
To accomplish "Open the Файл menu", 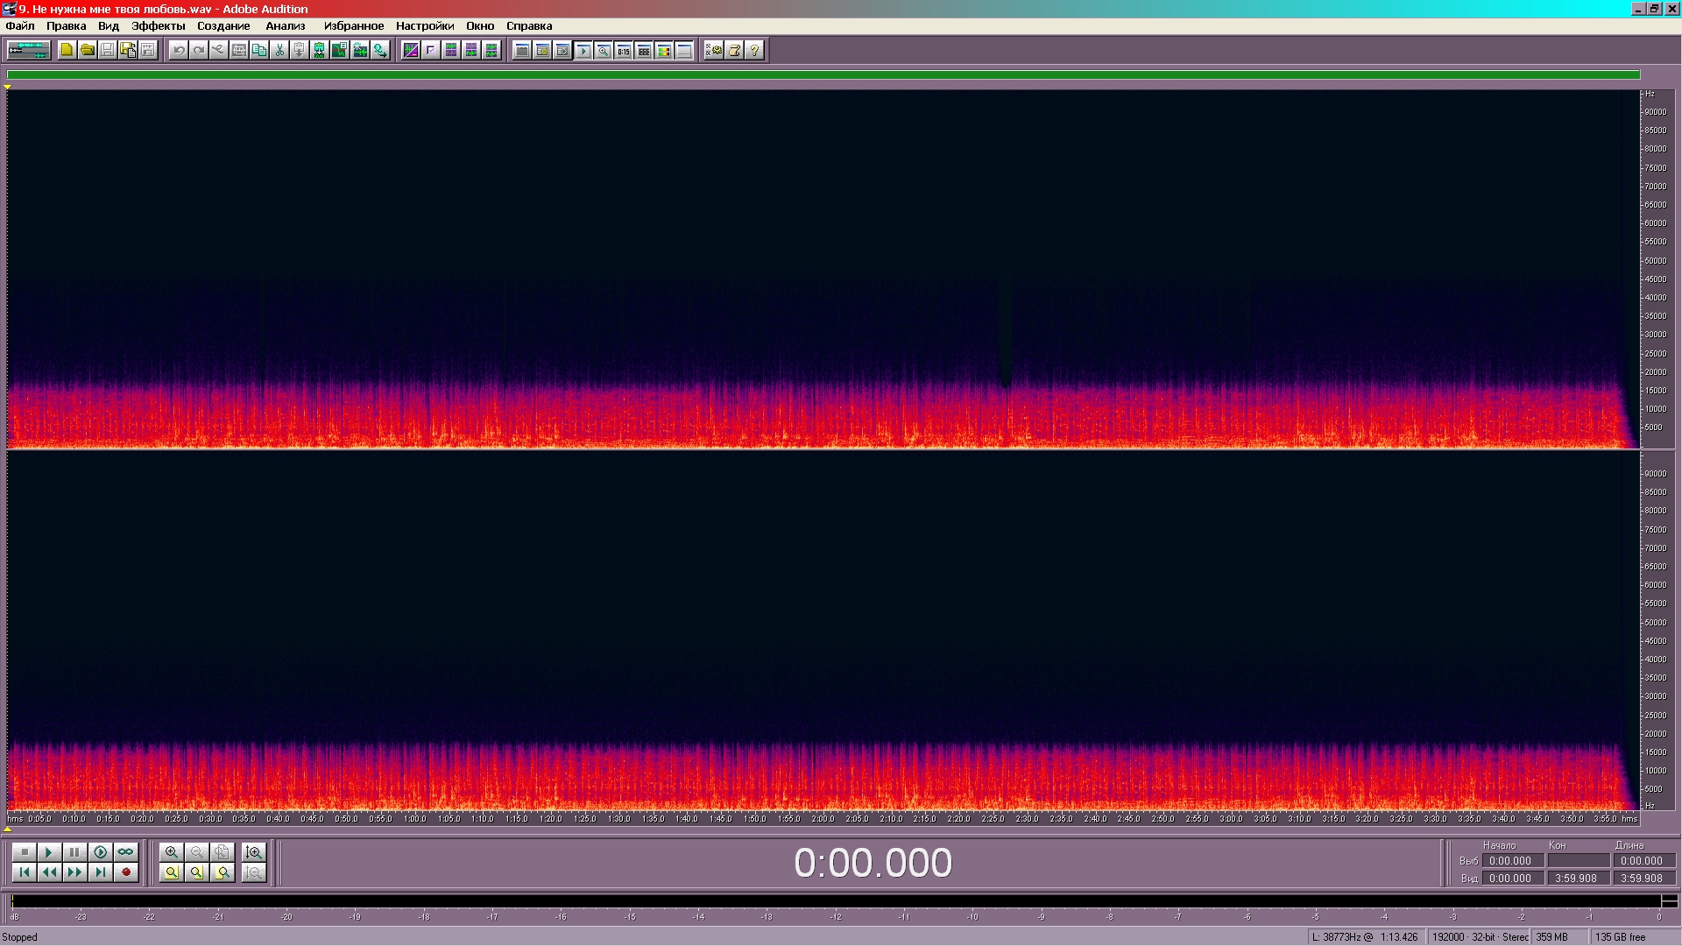I will click(20, 25).
